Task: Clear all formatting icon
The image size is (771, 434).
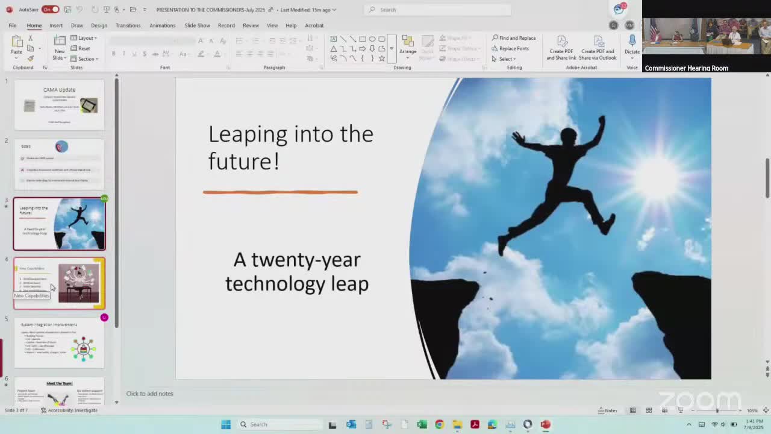Action: pos(223,40)
